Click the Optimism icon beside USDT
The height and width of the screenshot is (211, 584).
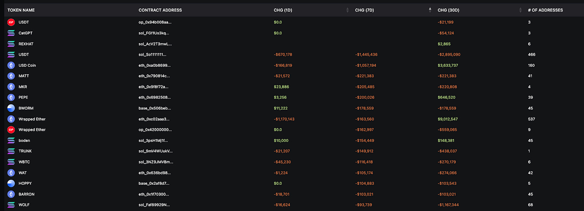[x=11, y=22]
